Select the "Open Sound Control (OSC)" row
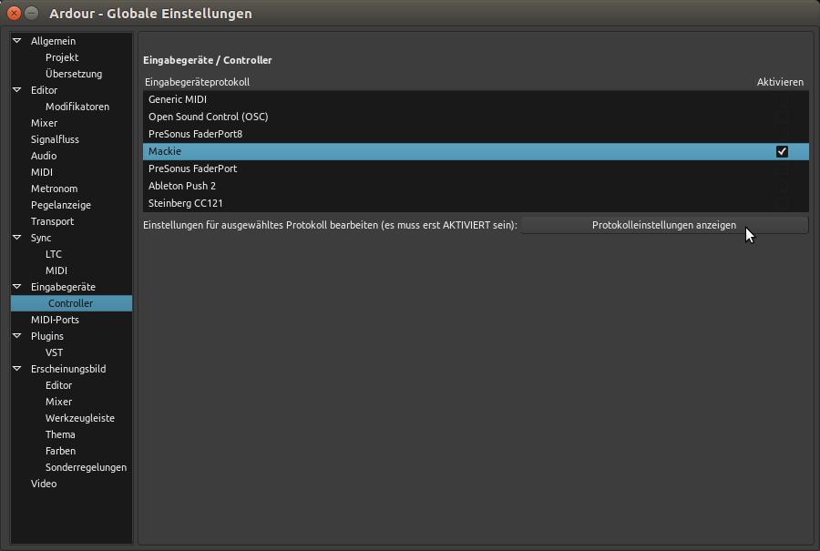This screenshot has width=820, height=551. (476, 117)
